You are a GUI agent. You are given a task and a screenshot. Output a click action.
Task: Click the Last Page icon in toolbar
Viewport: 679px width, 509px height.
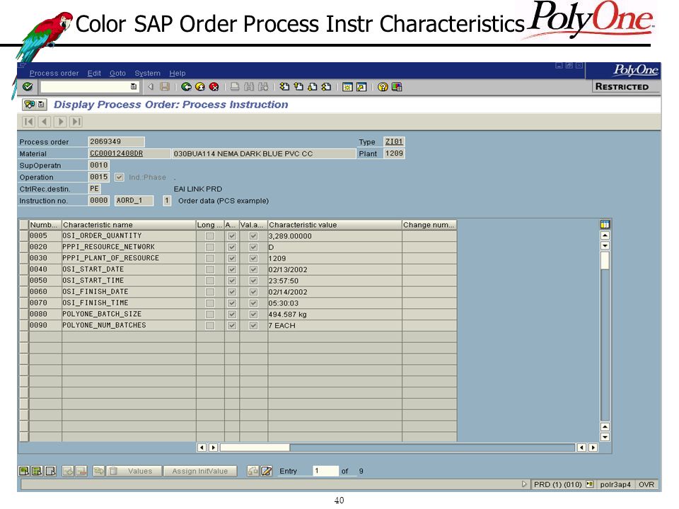326,87
